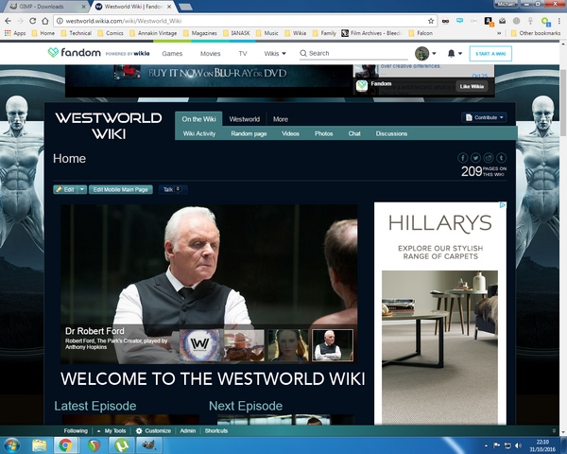Select the On the Wiki tab
This screenshot has height=454, width=567.
coord(198,119)
